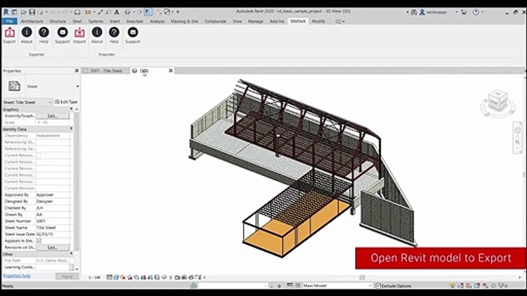The width and height of the screenshot is (527, 296).
Task: Click the Drawn By value field
Action: [x=52, y=215]
